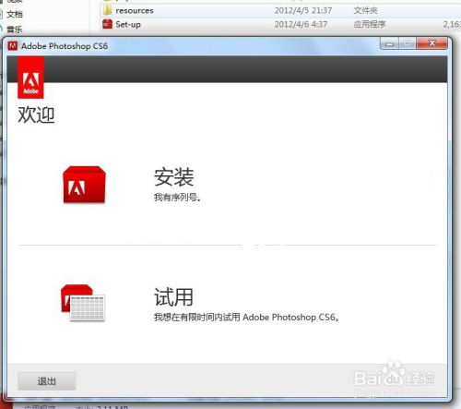Click the Adobe Photoshop CS6 window title
Viewport: 461px width, 409px height.
pyautogui.click(x=65, y=46)
